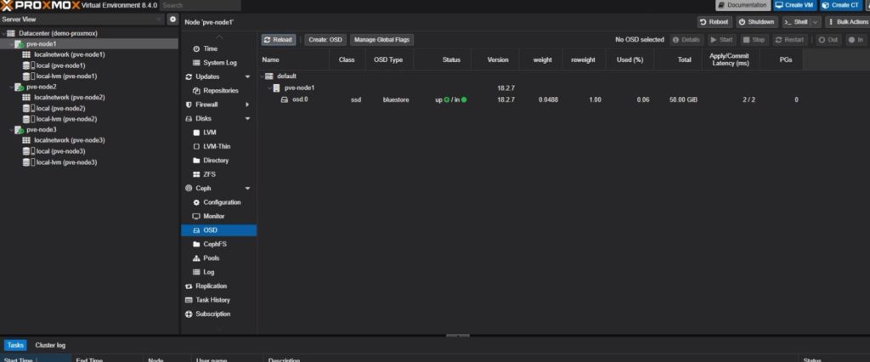Click Create: OSD button

point(325,40)
